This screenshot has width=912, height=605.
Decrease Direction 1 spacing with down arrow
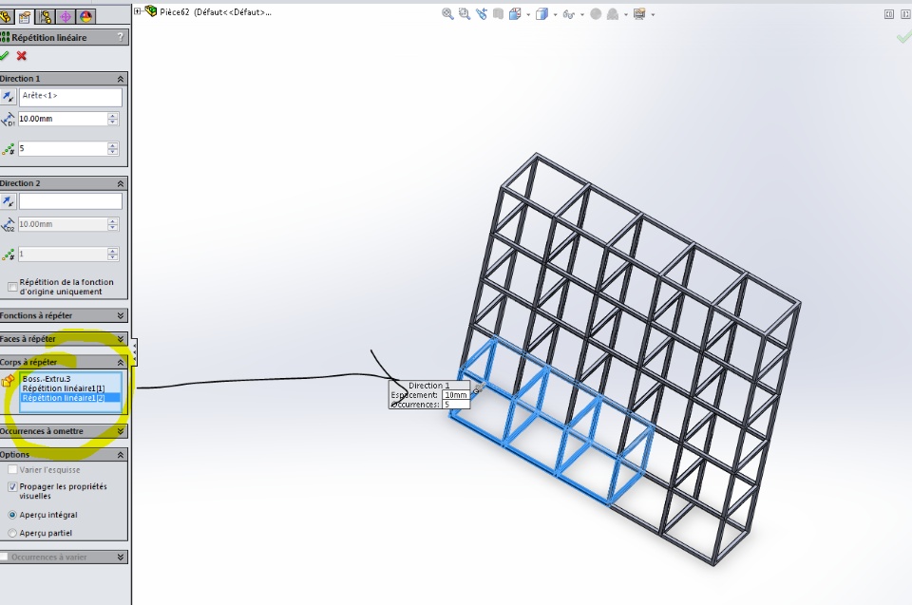(x=113, y=123)
